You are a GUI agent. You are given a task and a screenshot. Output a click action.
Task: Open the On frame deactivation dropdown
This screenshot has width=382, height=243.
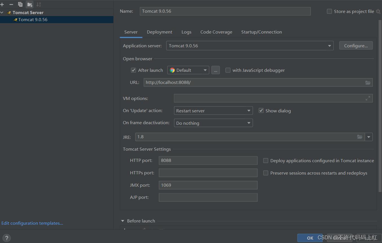pos(213,123)
